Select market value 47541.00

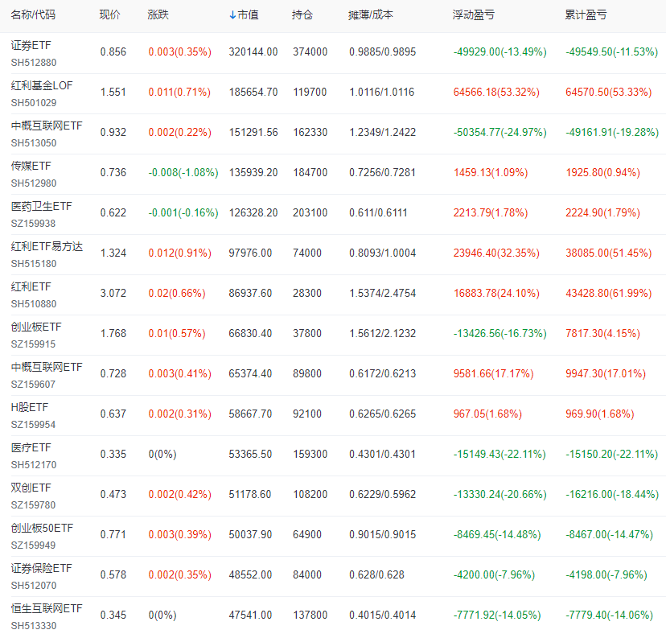point(250,615)
